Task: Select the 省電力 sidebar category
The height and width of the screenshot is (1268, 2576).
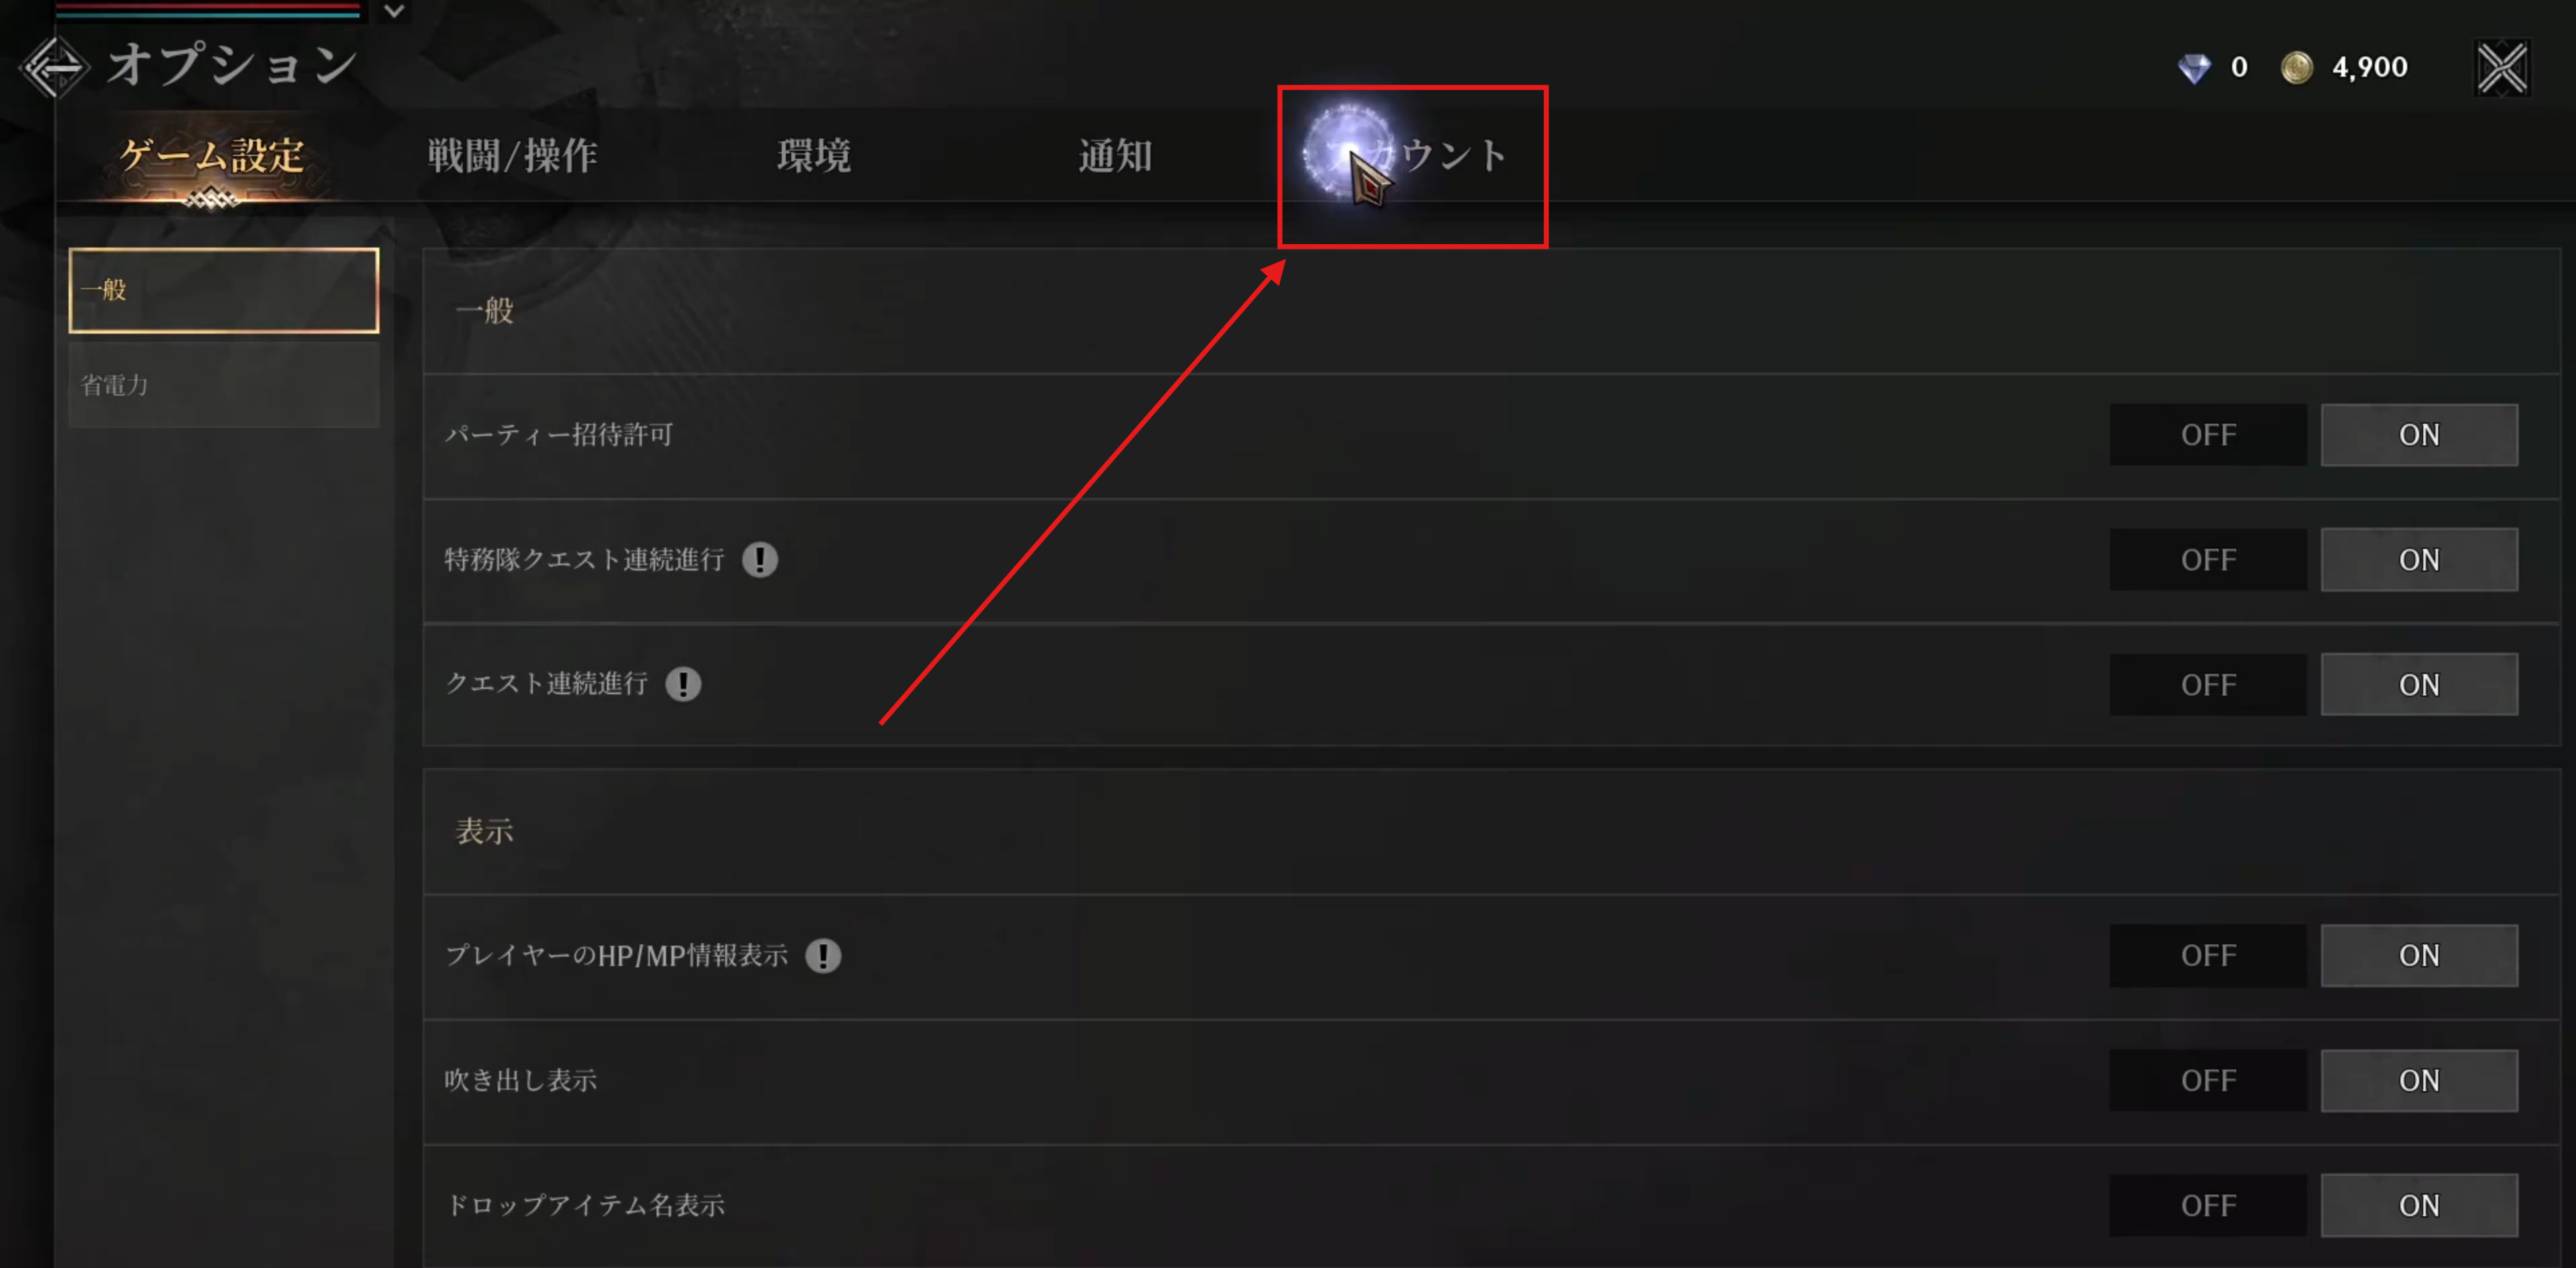Action: click(224, 385)
